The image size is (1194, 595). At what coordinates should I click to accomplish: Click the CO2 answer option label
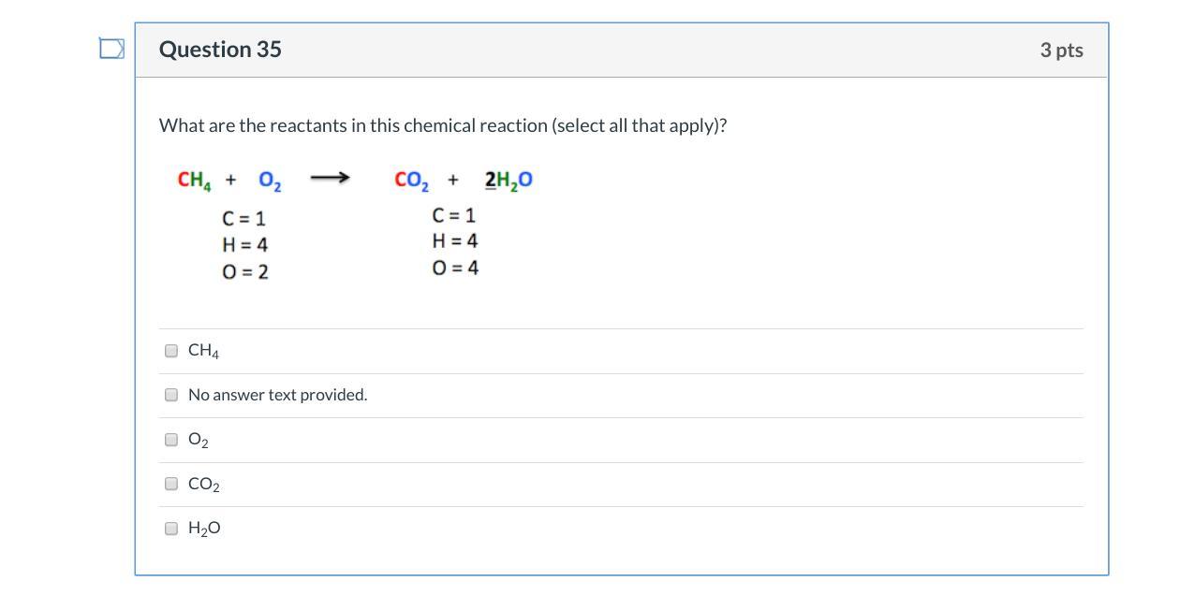tap(204, 485)
